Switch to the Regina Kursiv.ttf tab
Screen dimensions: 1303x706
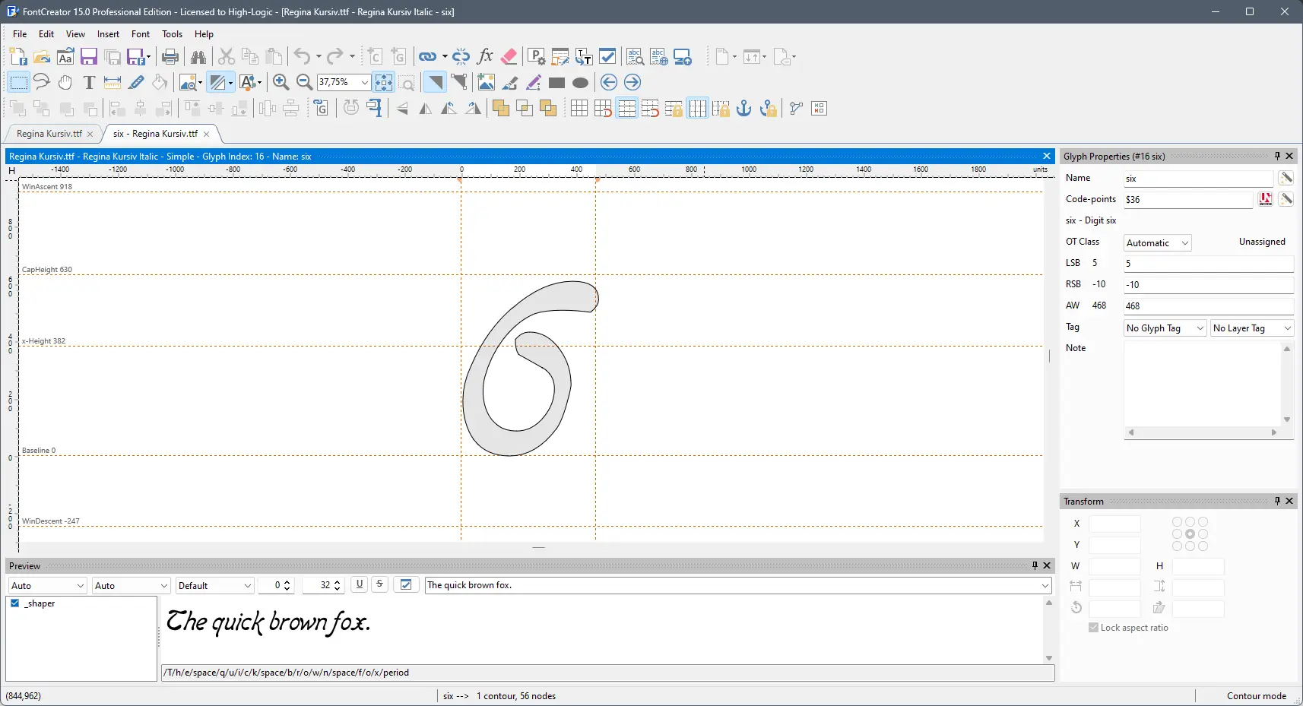(49, 134)
